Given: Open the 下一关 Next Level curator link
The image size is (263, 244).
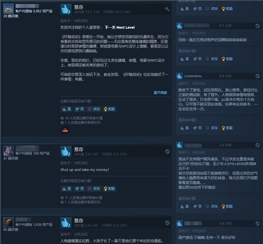Looking at the screenshot, I should pyautogui.click(x=120, y=27).
